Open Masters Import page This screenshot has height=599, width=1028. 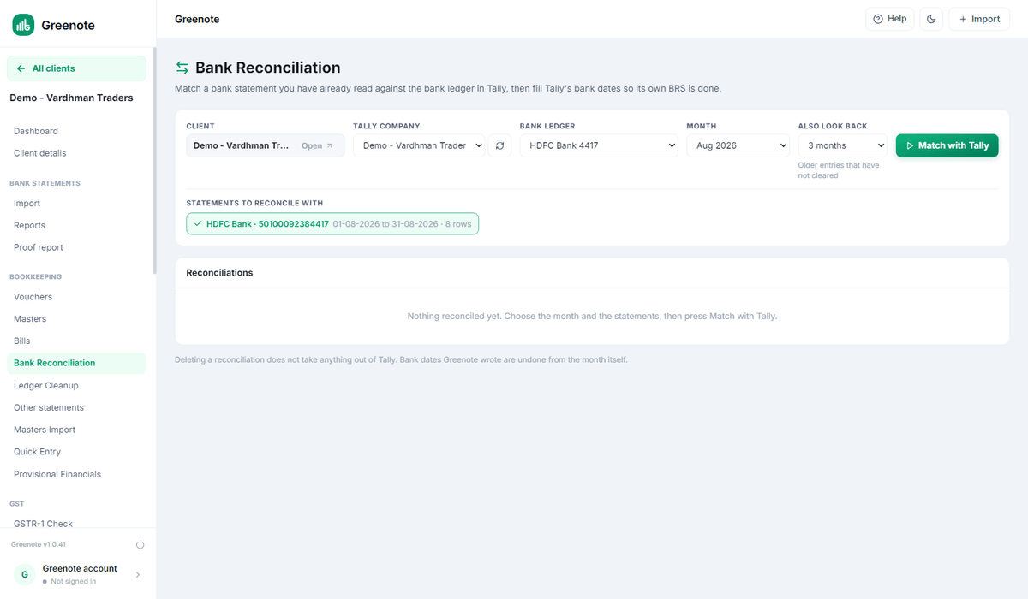tap(76, 430)
